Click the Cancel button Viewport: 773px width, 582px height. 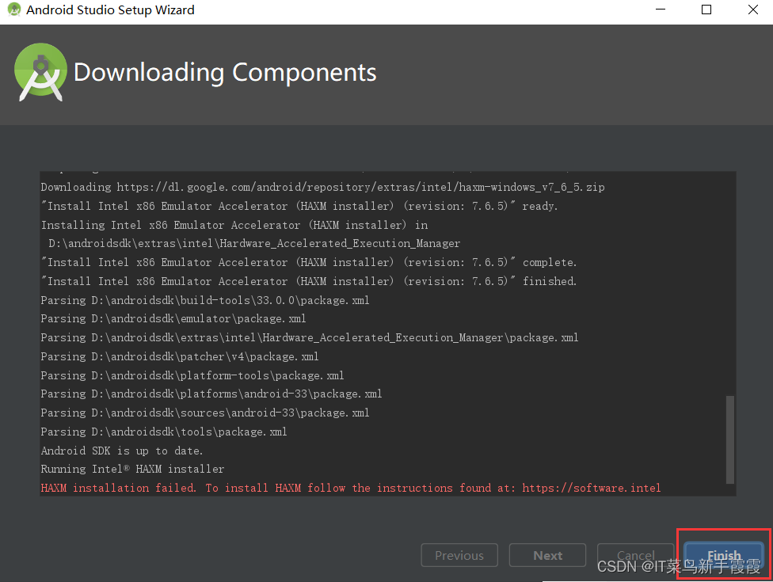(x=635, y=555)
